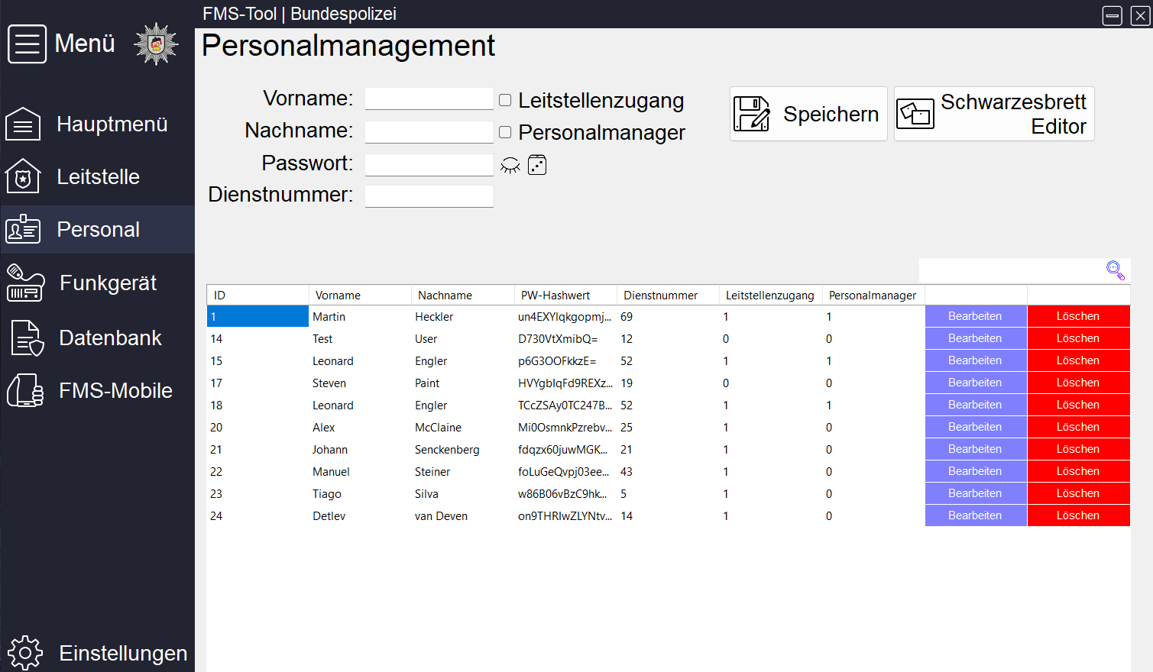Click the Speichern button
Screen dimensions: 1153x672
pyautogui.click(x=808, y=114)
